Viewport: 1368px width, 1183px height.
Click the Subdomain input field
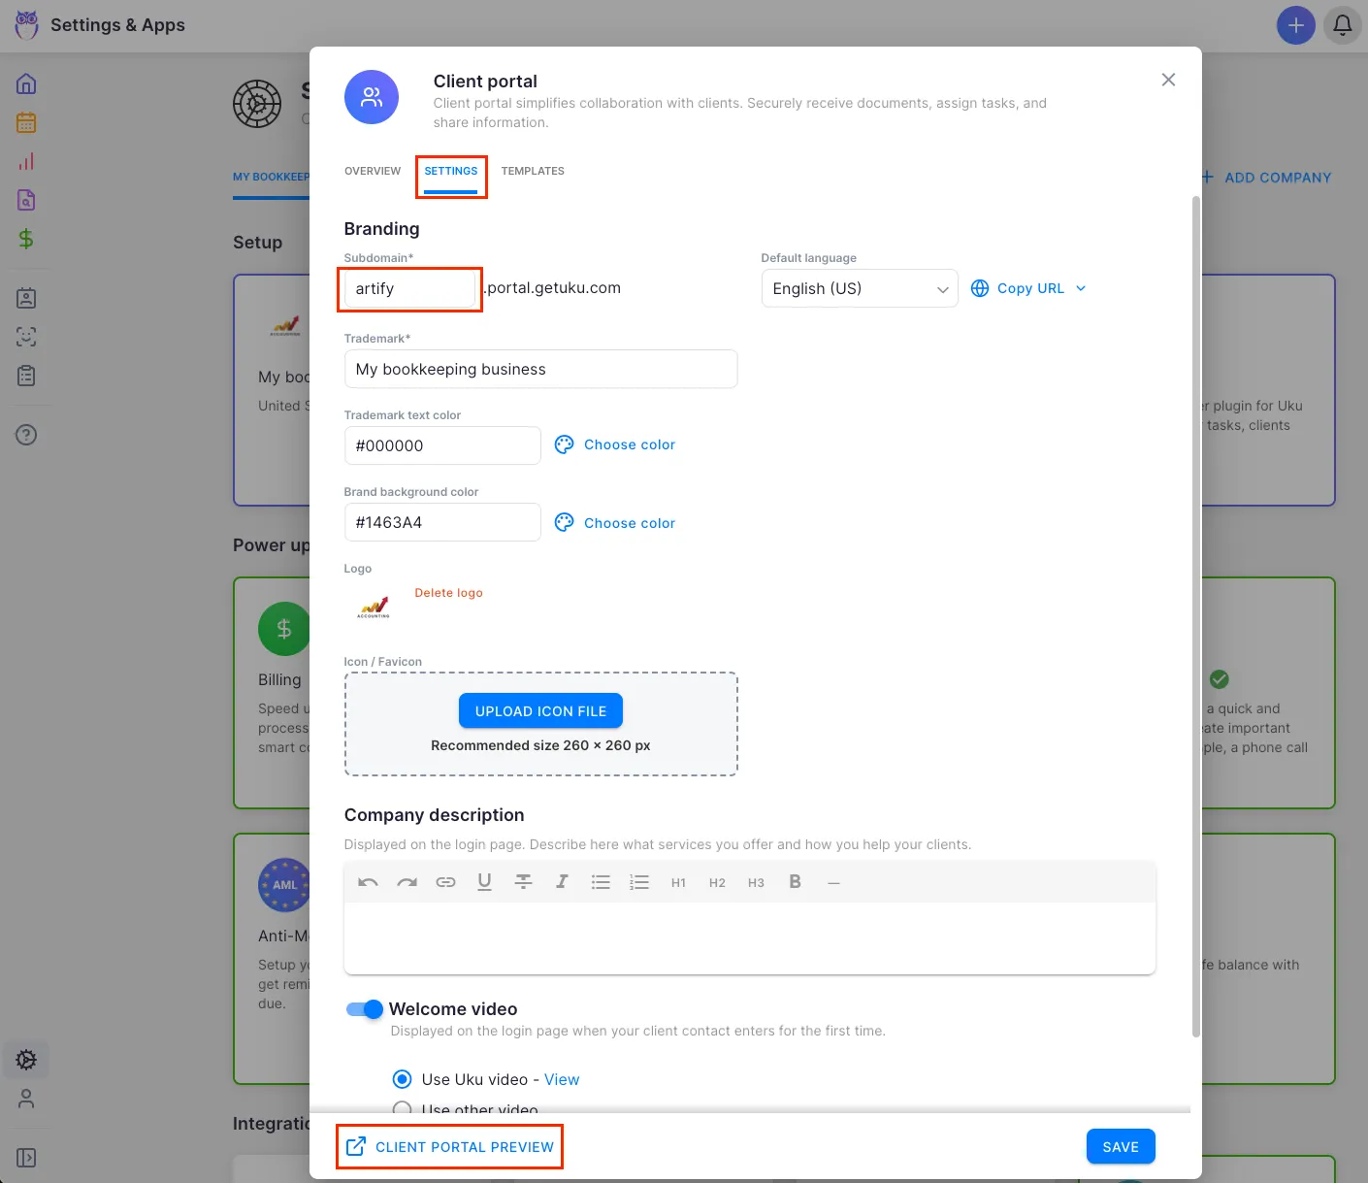point(410,288)
